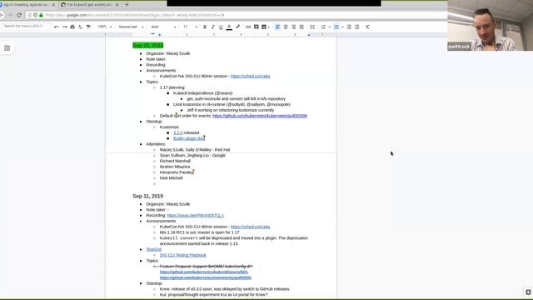Open the 3.2.0 released link

pos(177,132)
